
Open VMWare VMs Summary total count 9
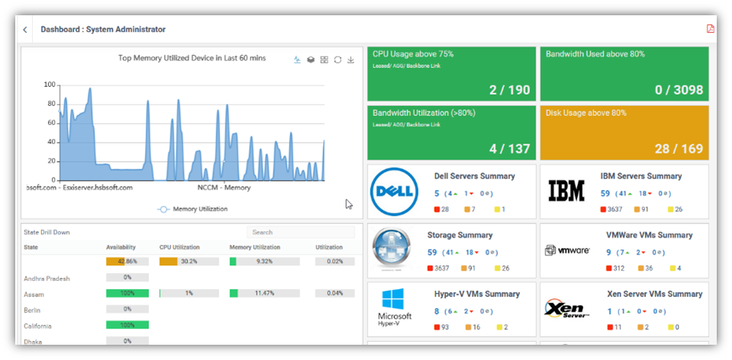click(608, 252)
